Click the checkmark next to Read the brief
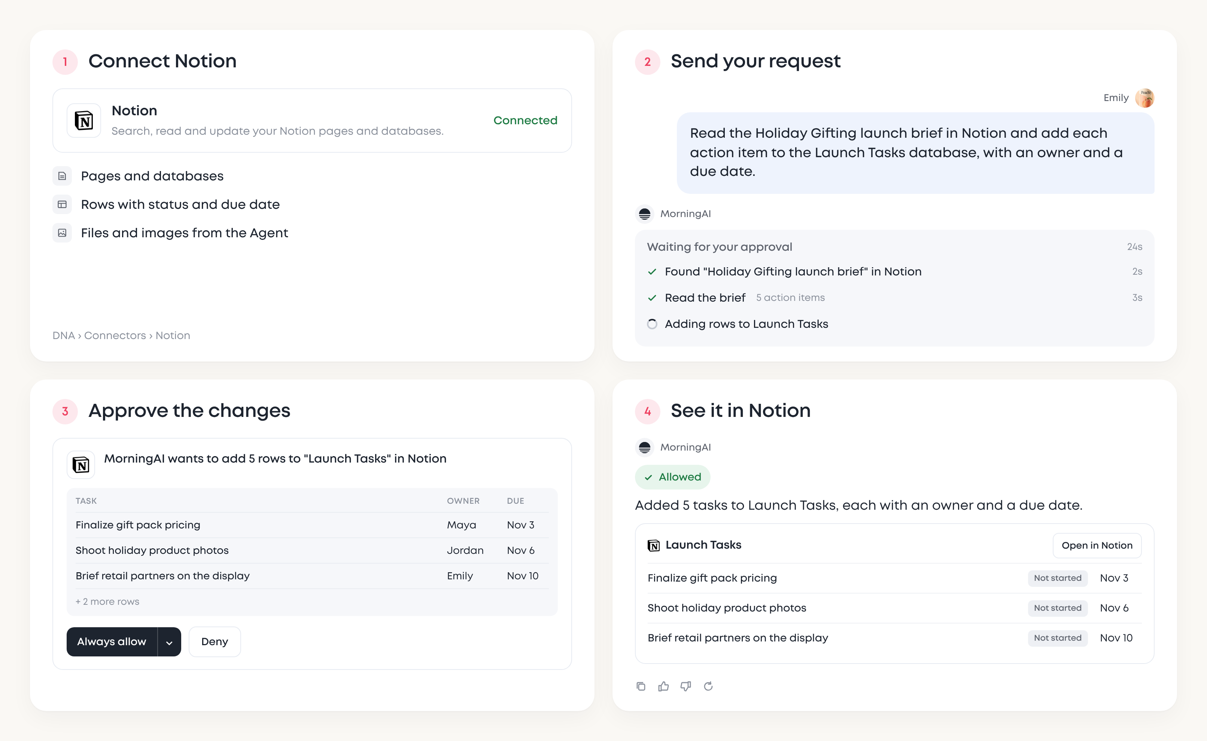The height and width of the screenshot is (741, 1207). click(x=652, y=298)
